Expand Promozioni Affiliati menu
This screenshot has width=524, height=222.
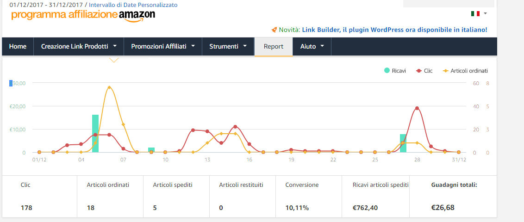pyautogui.click(x=163, y=46)
